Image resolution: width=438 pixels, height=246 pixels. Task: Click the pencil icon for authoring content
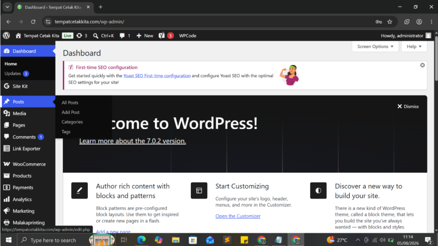click(79, 190)
